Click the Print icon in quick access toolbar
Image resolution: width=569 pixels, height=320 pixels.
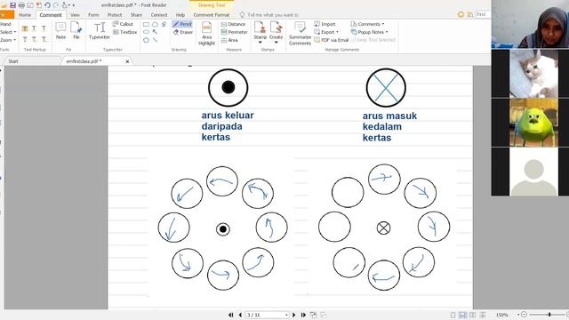click(x=21, y=5)
